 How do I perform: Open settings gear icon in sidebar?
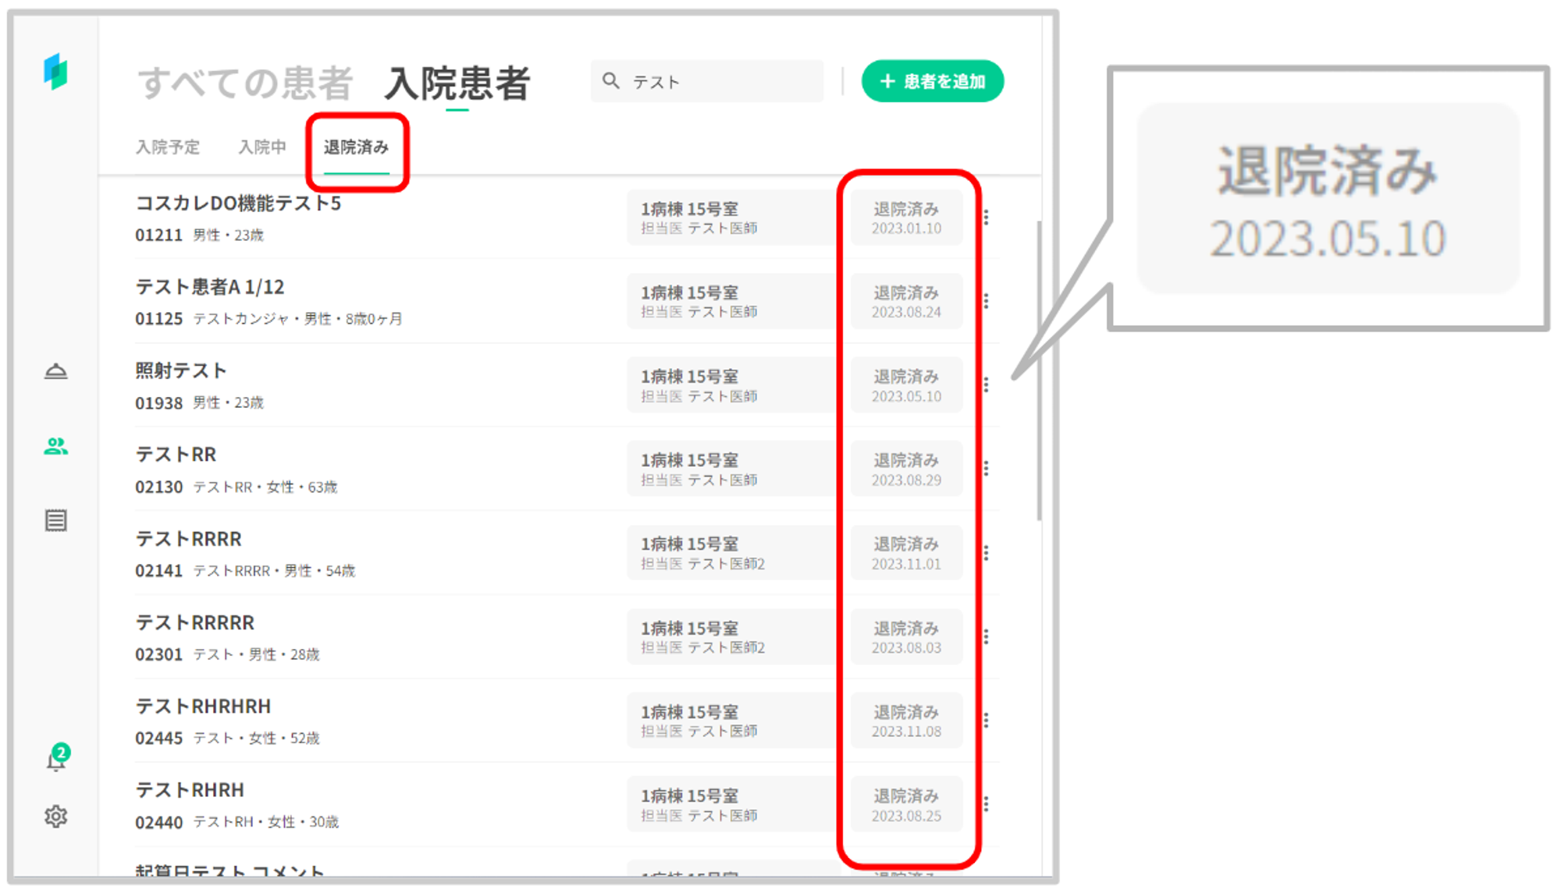(x=55, y=817)
